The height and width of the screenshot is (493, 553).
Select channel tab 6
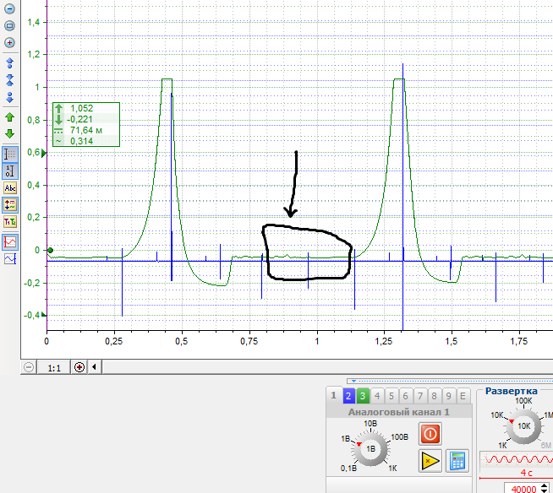click(x=406, y=396)
